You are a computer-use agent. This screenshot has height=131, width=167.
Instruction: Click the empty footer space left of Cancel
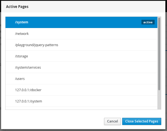(55, 121)
